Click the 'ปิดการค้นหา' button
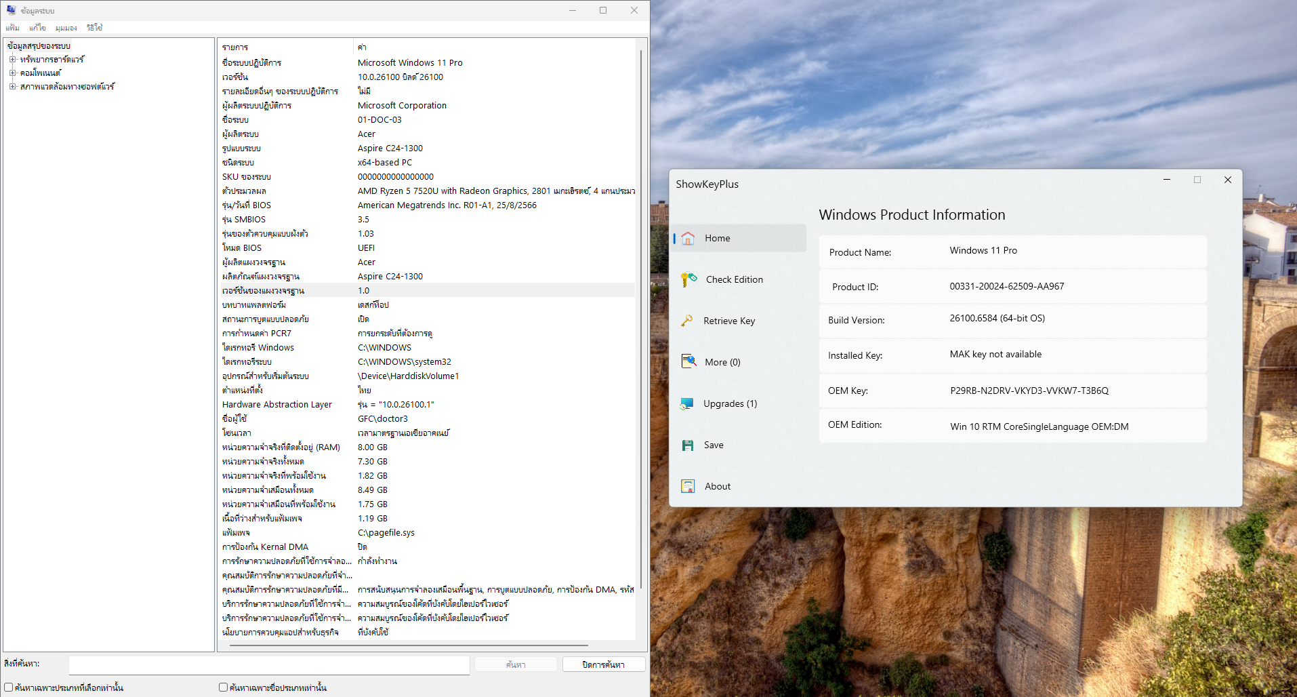Screen dimensions: 1297x697 [x=603, y=664]
